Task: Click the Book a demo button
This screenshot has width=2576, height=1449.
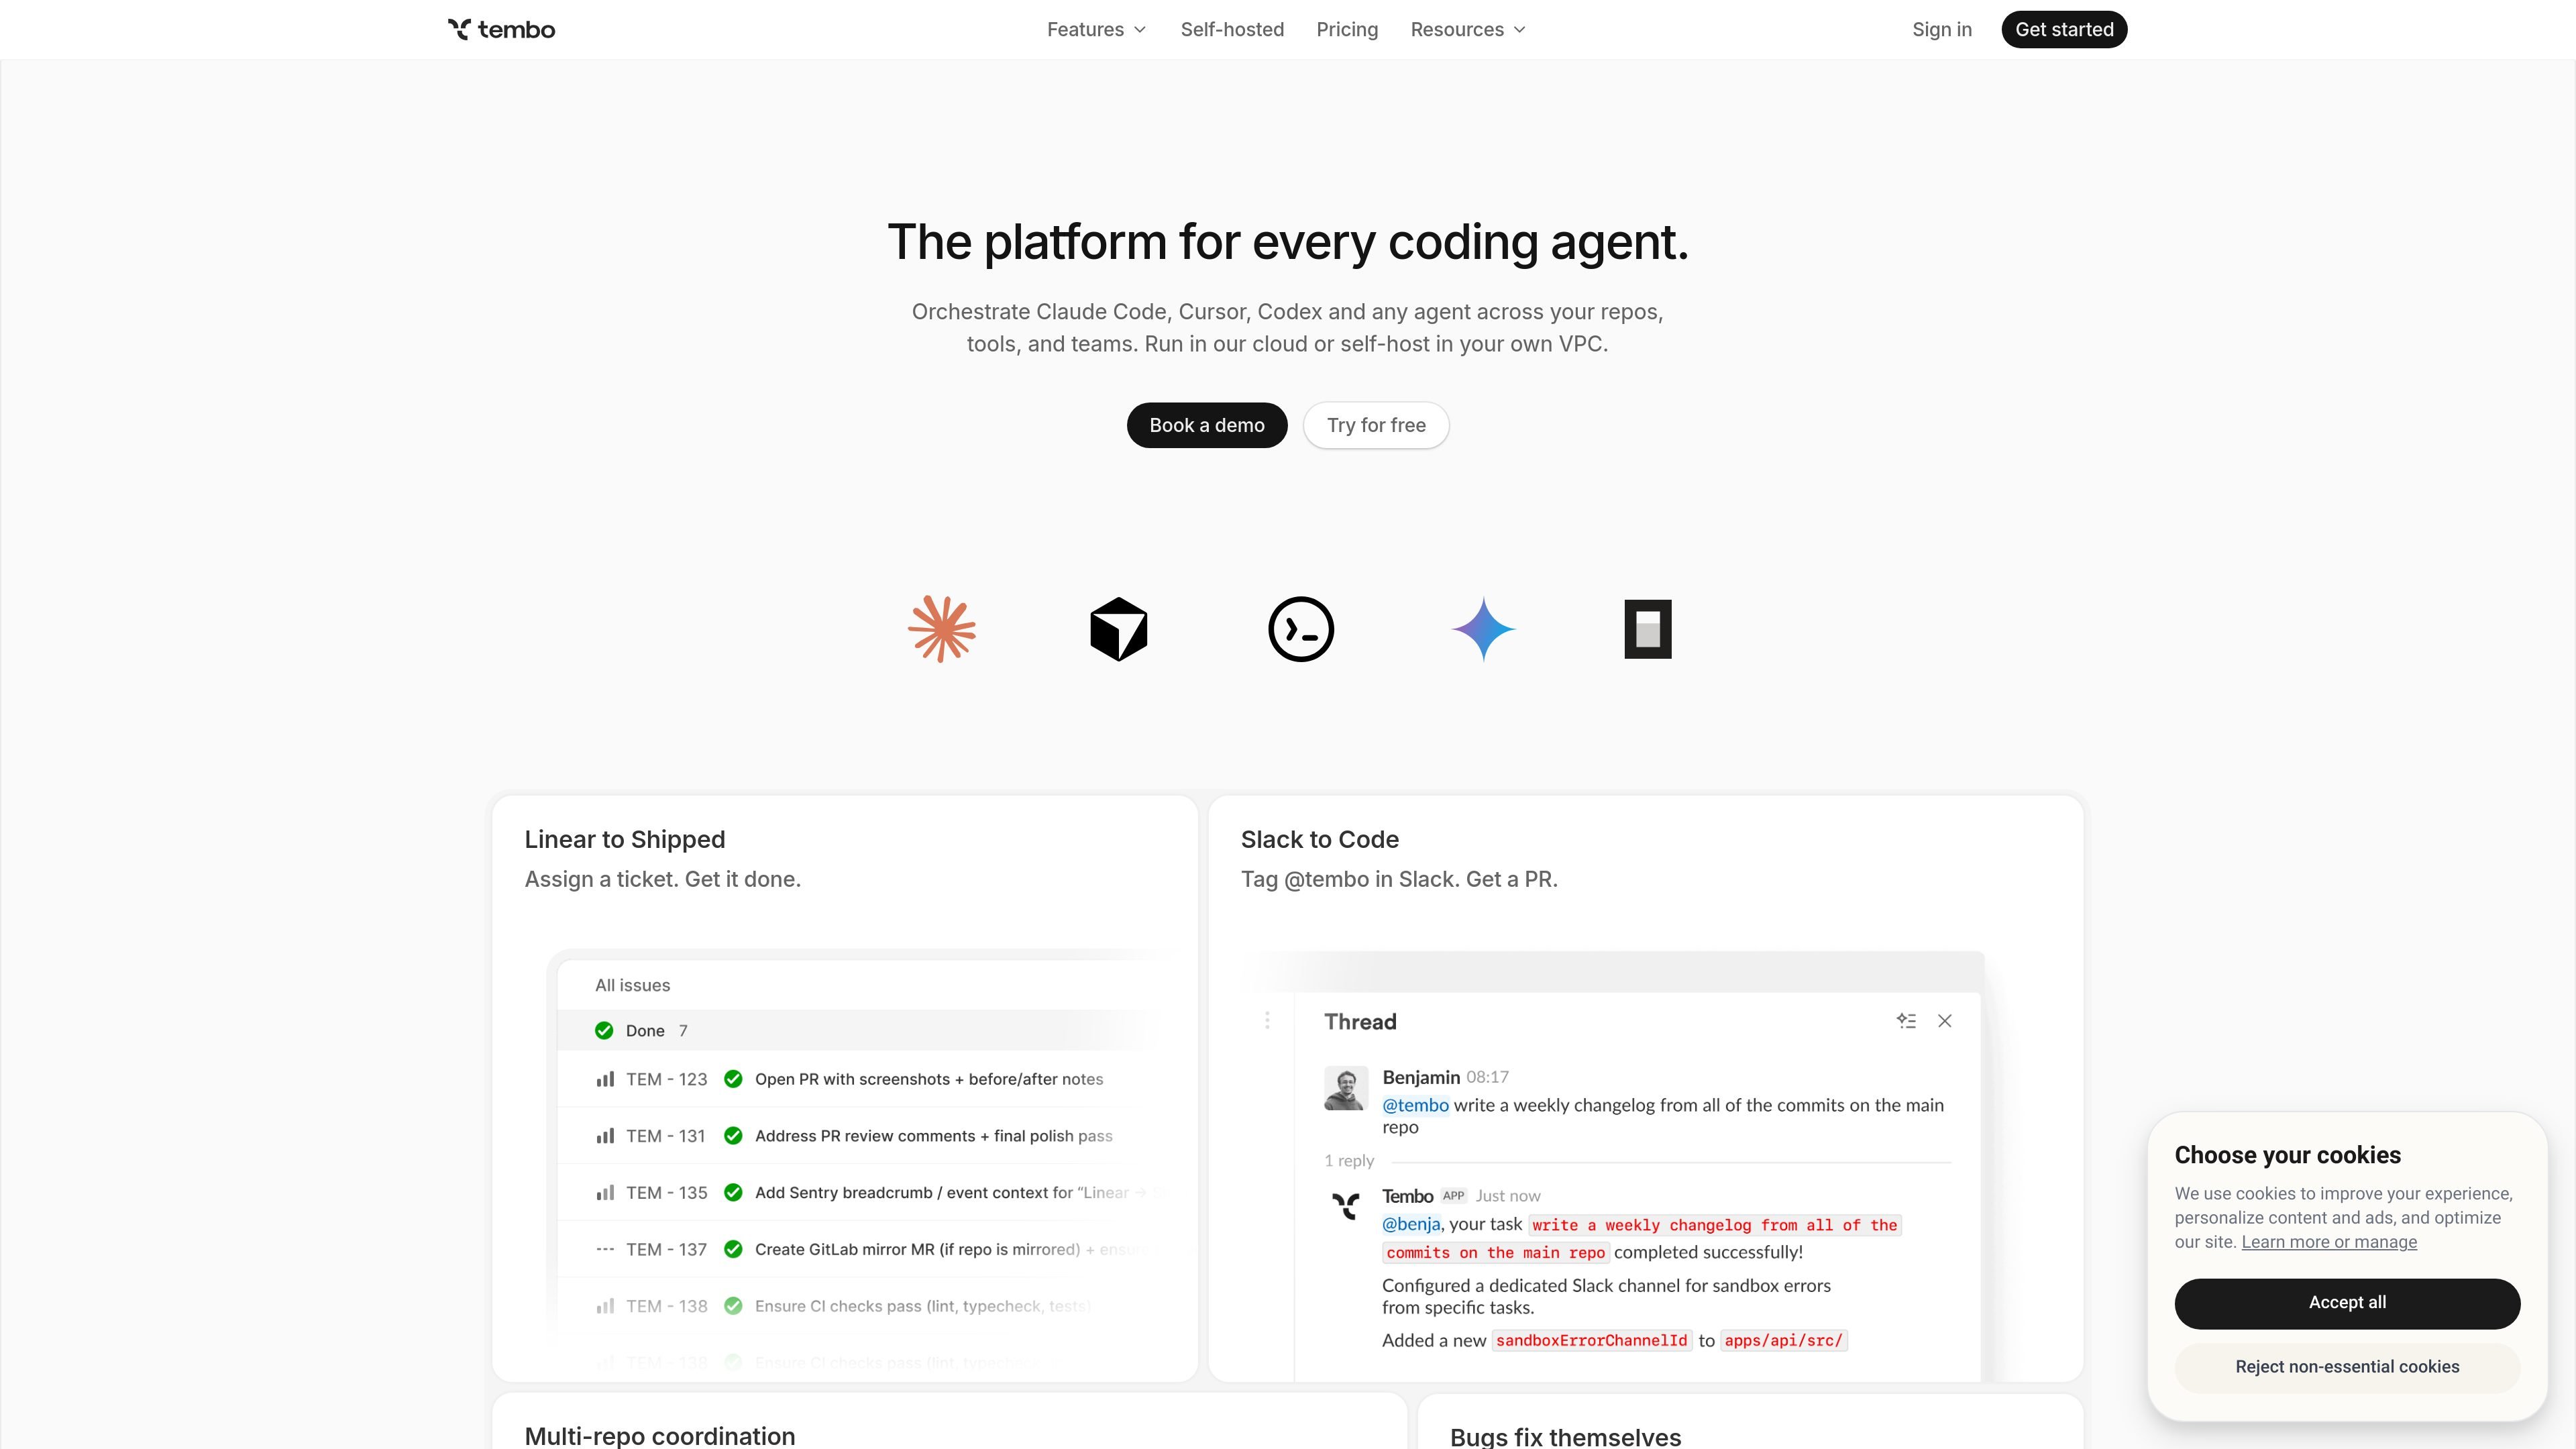Action: 1207,425
